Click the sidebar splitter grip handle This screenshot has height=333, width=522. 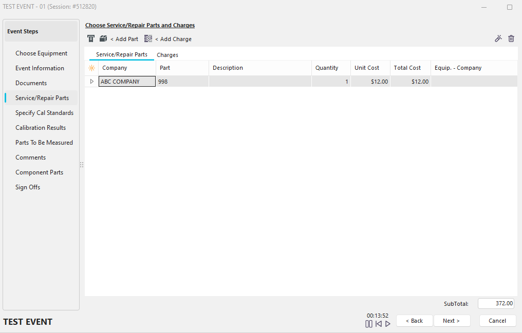(x=82, y=165)
